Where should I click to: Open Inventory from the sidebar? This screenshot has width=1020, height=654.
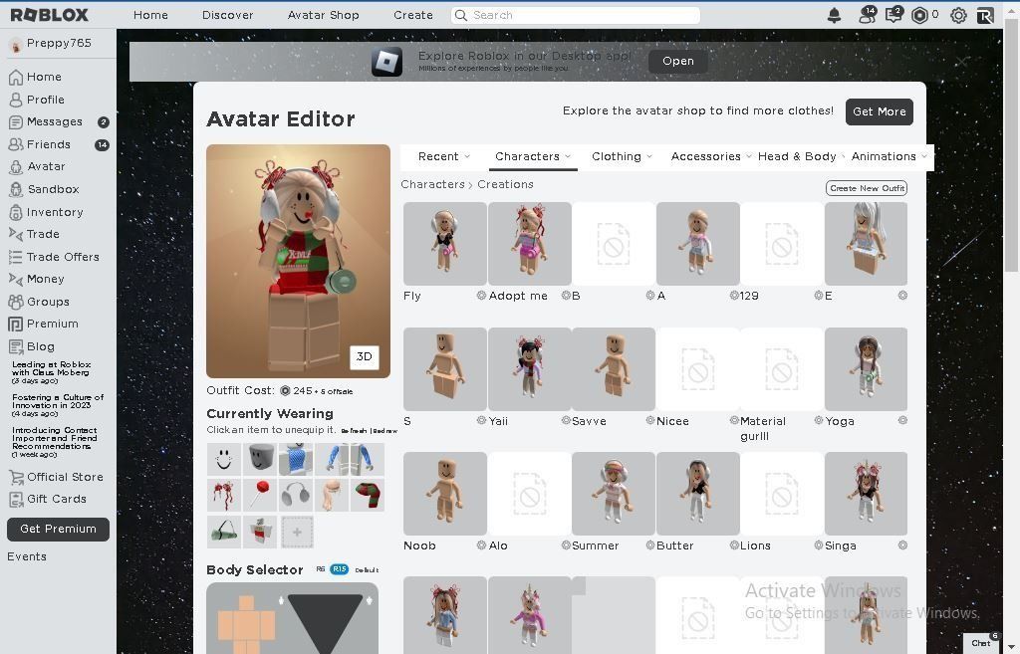point(55,211)
